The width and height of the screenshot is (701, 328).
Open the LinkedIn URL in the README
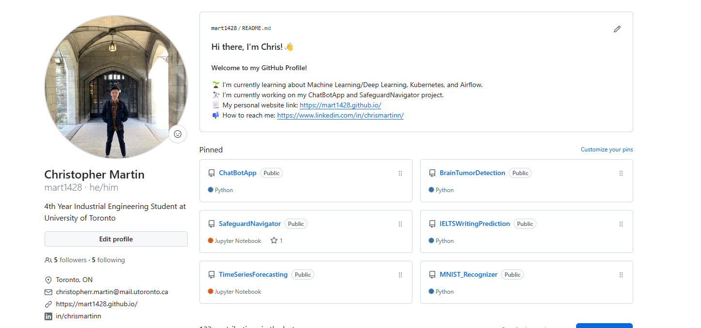pyautogui.click(x=340, y=115)
